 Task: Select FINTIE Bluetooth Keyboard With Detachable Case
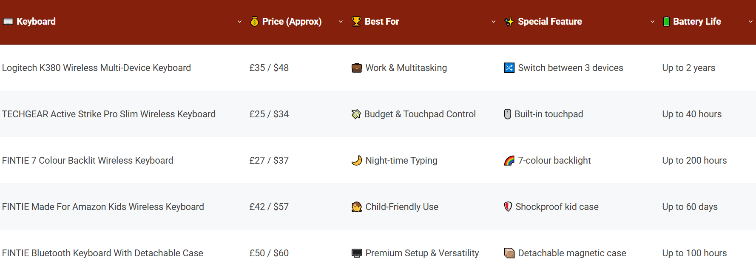pyautogui.click(x=102, y=253)
